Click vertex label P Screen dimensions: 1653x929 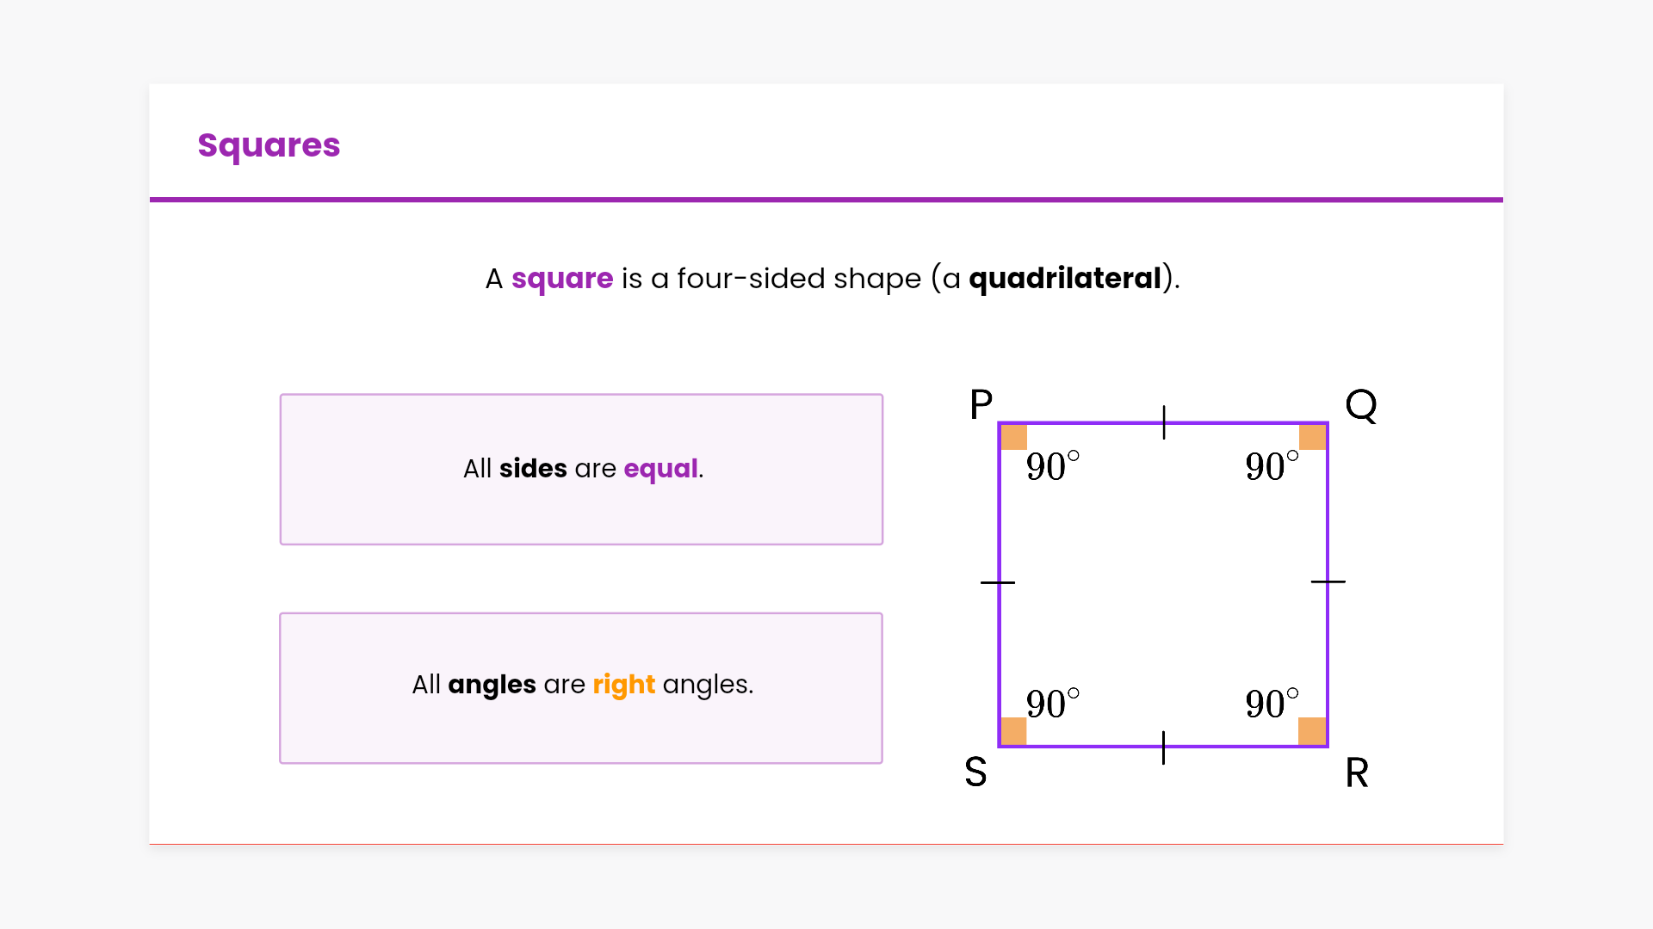[x=981, y=404]
